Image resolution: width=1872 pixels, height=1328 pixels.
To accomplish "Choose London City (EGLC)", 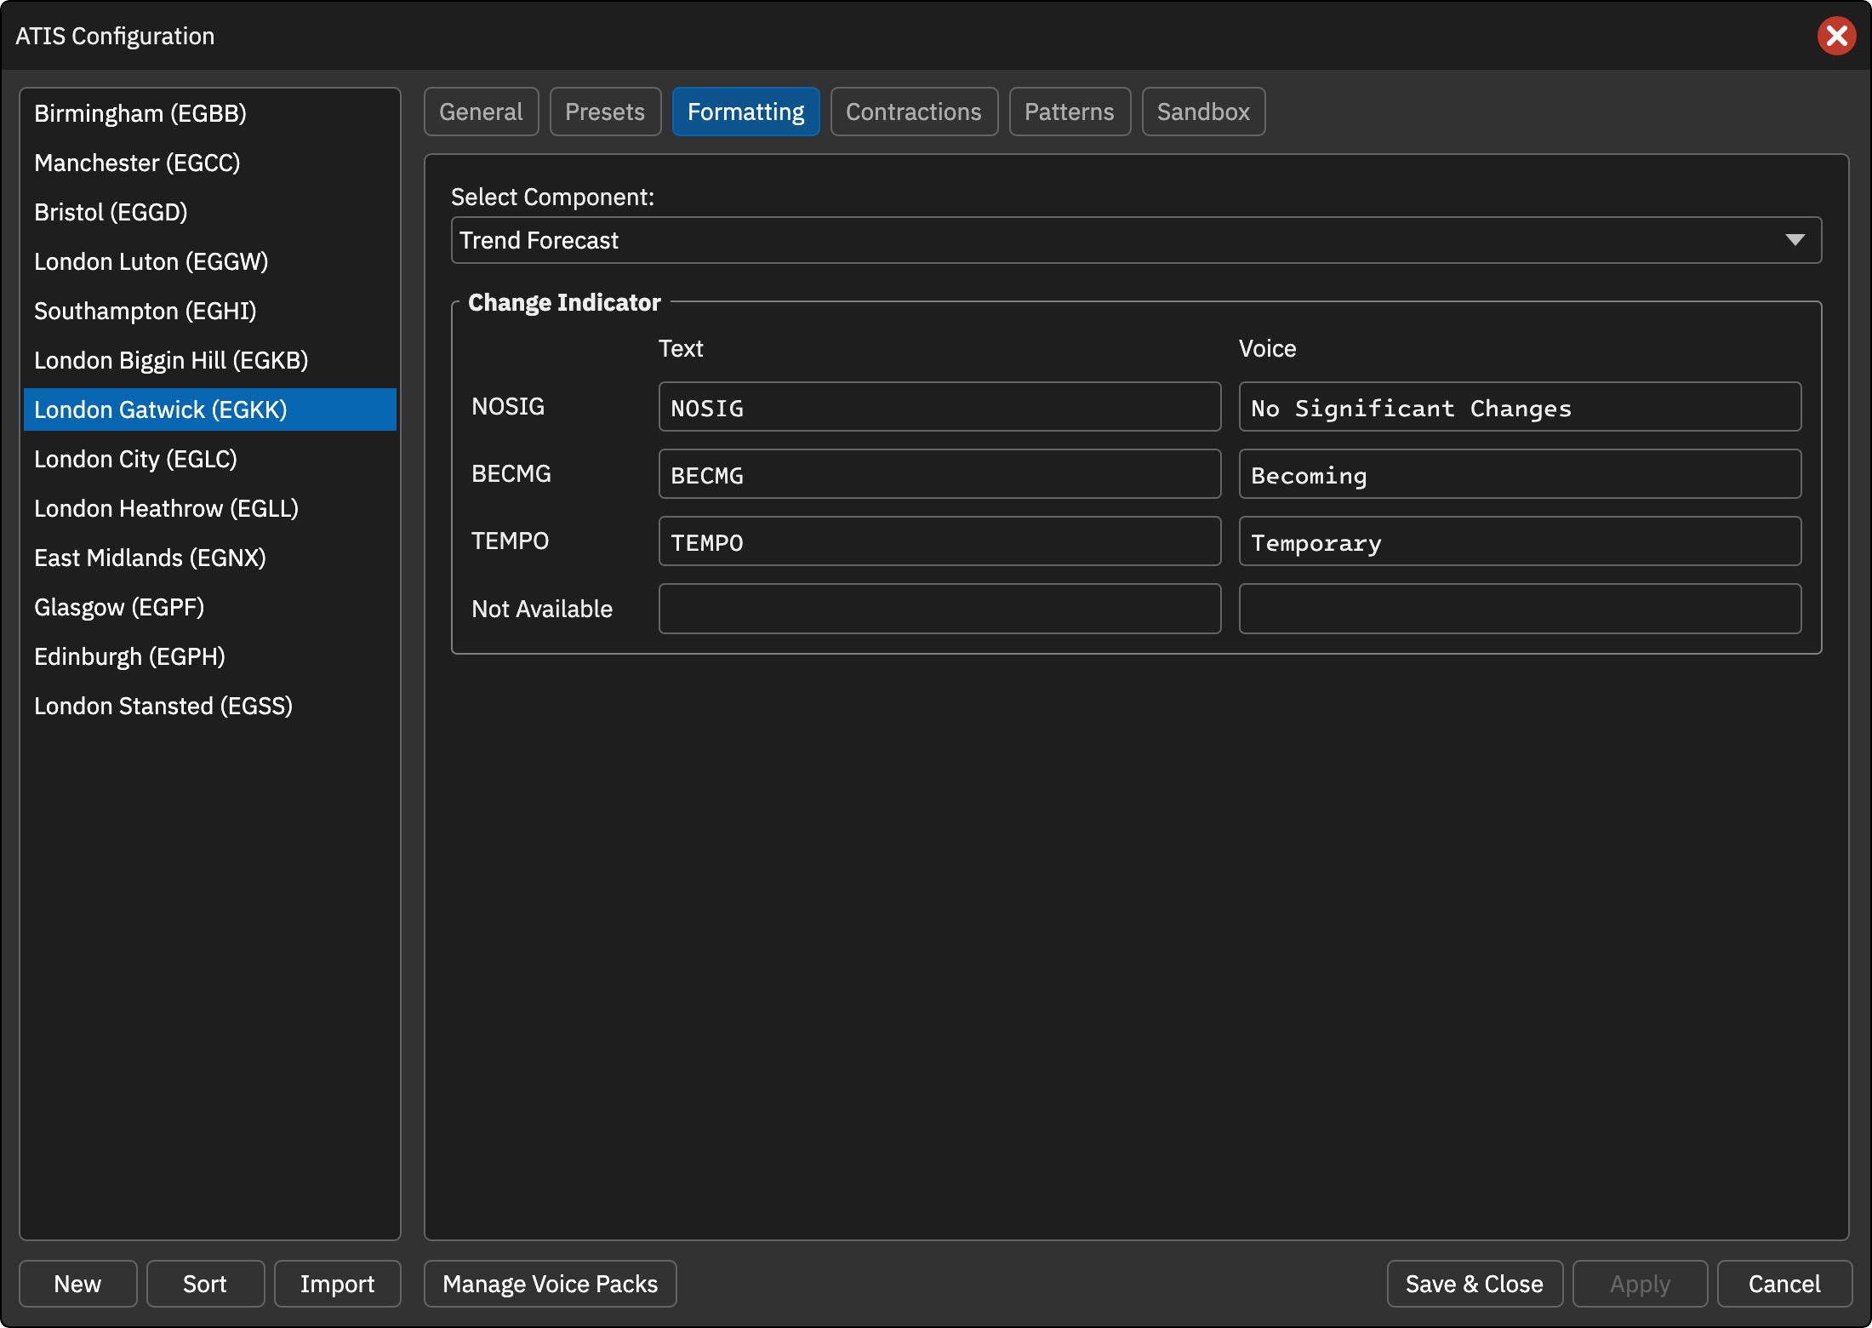I will point(210,459).
